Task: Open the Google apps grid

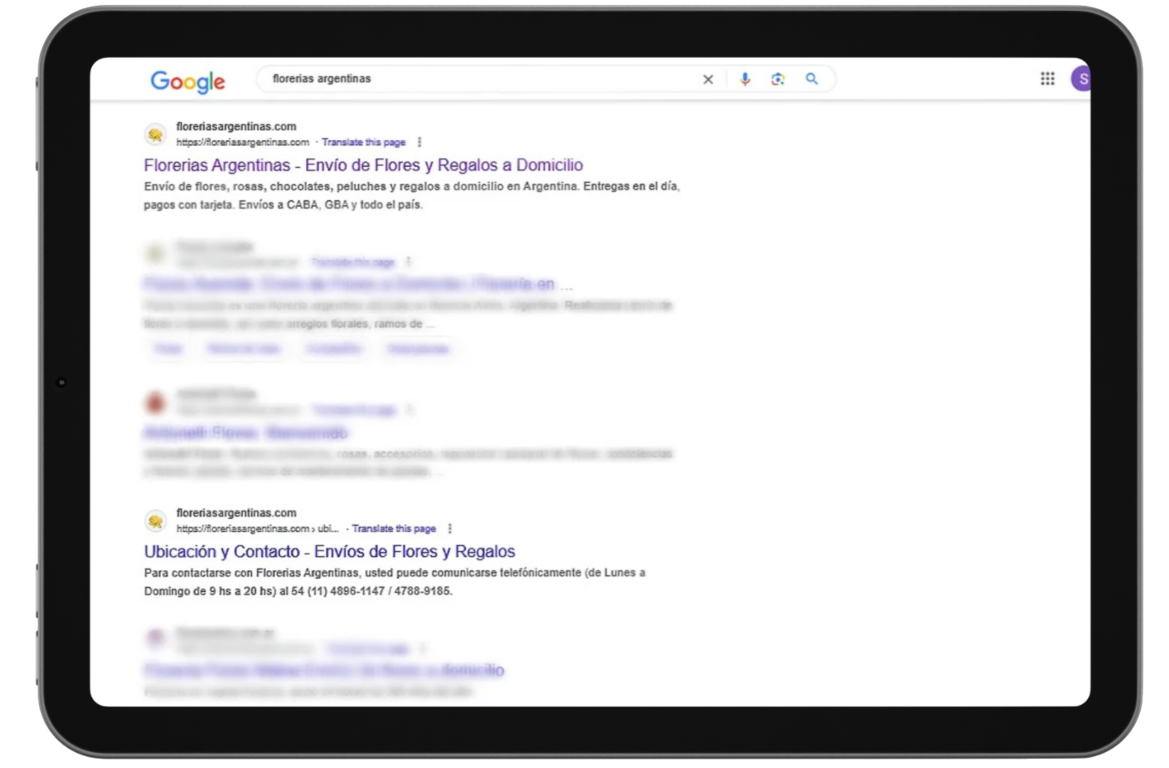Action: [1047, 79]
